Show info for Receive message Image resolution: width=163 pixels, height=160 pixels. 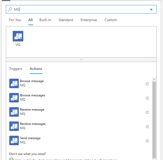coord(147,112)
